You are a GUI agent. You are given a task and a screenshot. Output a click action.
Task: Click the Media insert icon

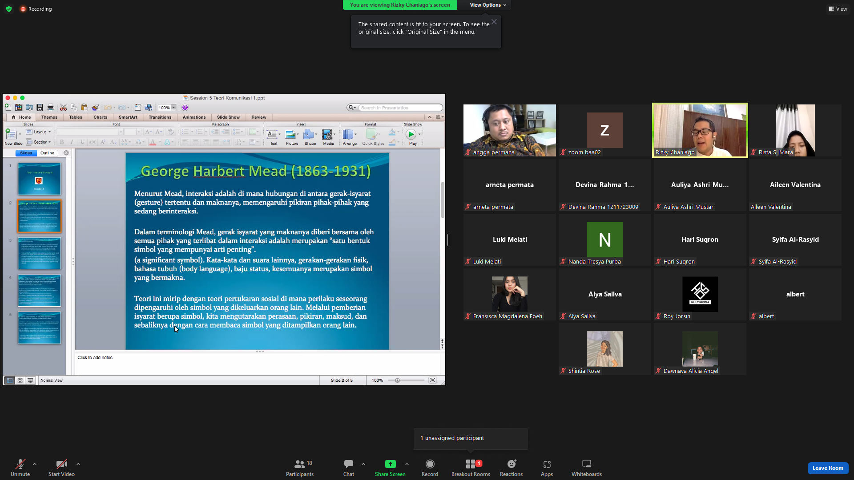pos(327,134)
